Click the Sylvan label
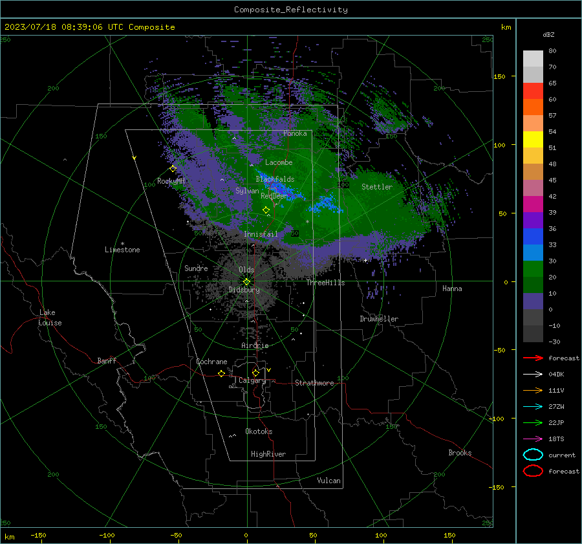Image resolution: width=582 pixels, height=544 pixels. [247, 190]
